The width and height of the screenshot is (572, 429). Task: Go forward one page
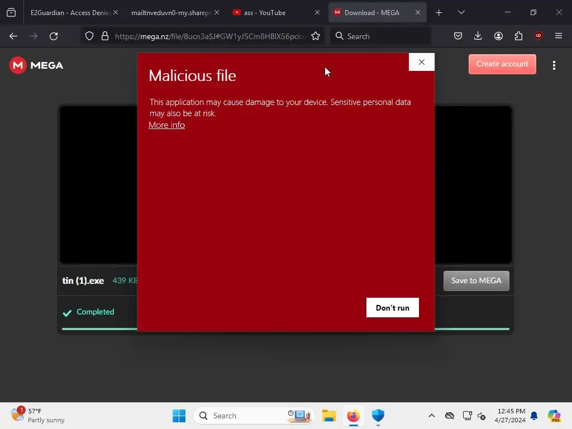(34, 36)
